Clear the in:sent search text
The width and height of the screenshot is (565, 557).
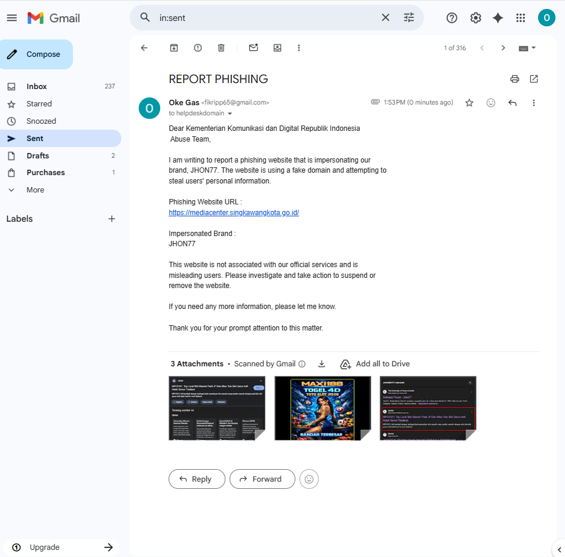(x=386, y=17)
